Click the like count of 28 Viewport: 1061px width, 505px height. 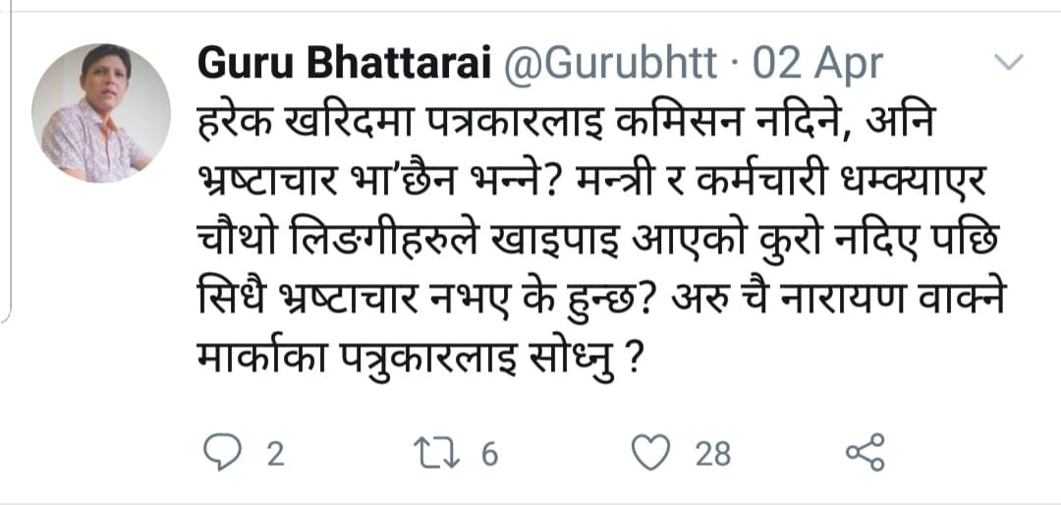tap(713, 454)
